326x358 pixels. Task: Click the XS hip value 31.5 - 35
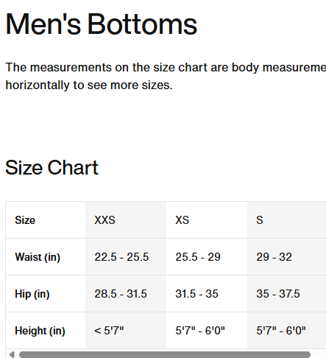[x=196, y=294]
